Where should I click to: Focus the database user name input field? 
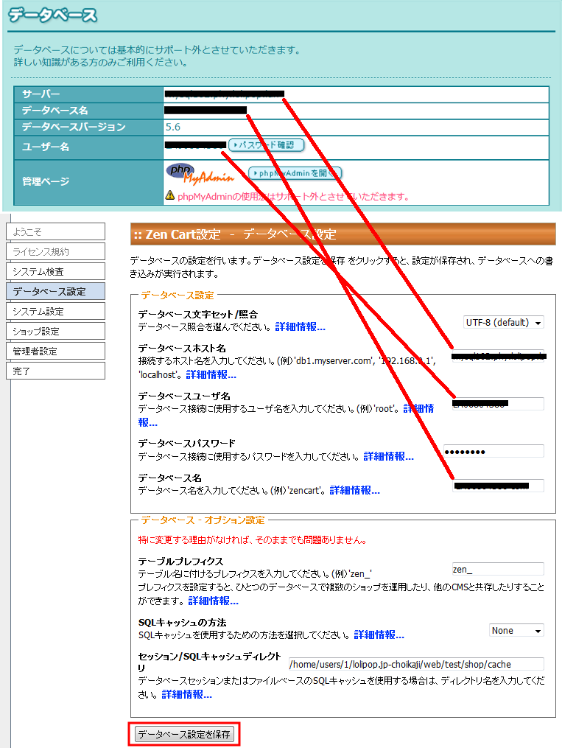point(498,404)
